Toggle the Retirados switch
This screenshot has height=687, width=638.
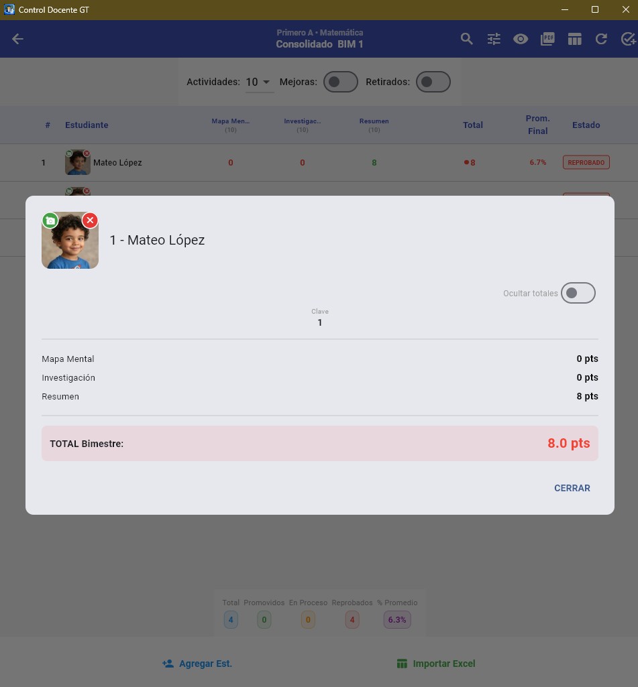point(433,82)
